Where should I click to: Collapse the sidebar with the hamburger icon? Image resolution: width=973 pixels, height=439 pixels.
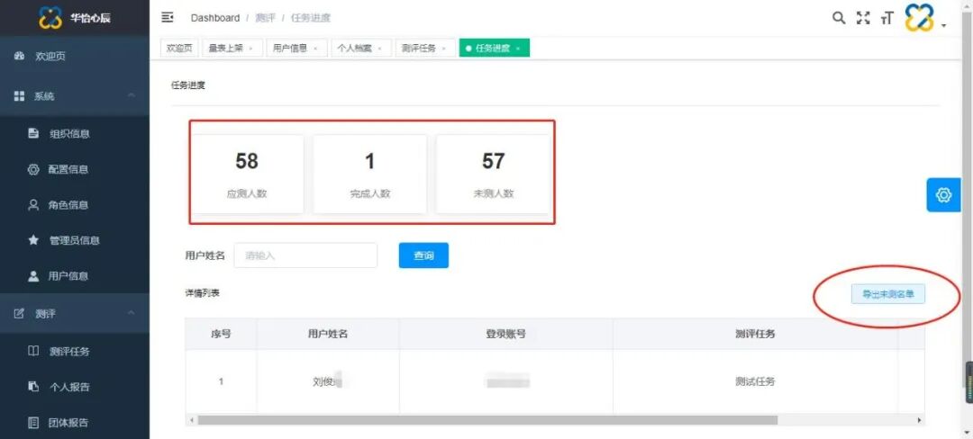click(167, 17)
